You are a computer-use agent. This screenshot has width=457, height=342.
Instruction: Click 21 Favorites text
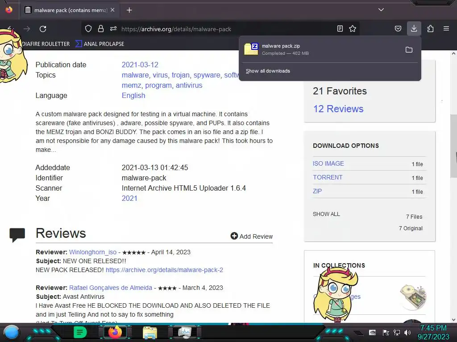point(340,91)
